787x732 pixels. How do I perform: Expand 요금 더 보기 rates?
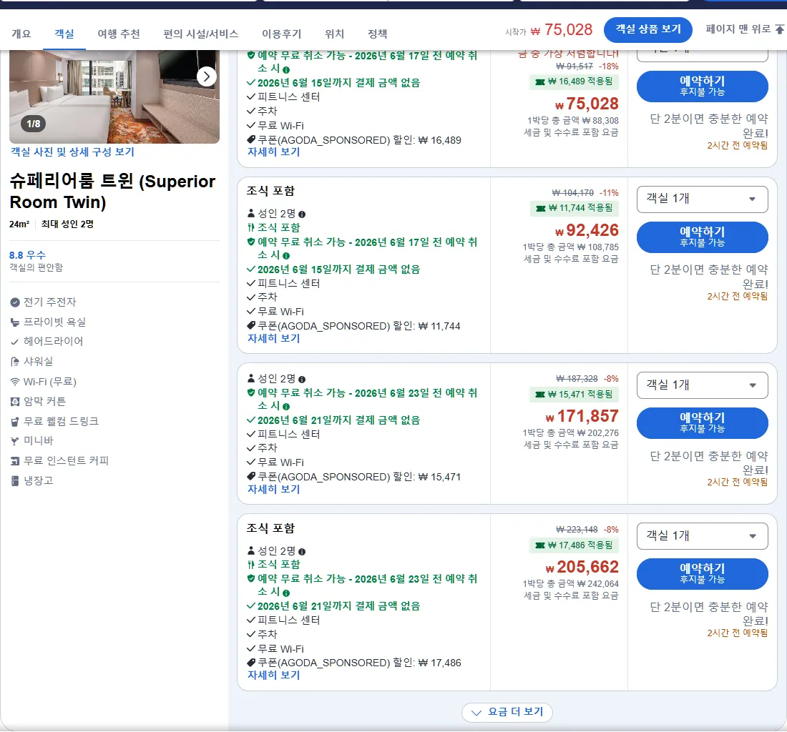[x=507, y=712]
